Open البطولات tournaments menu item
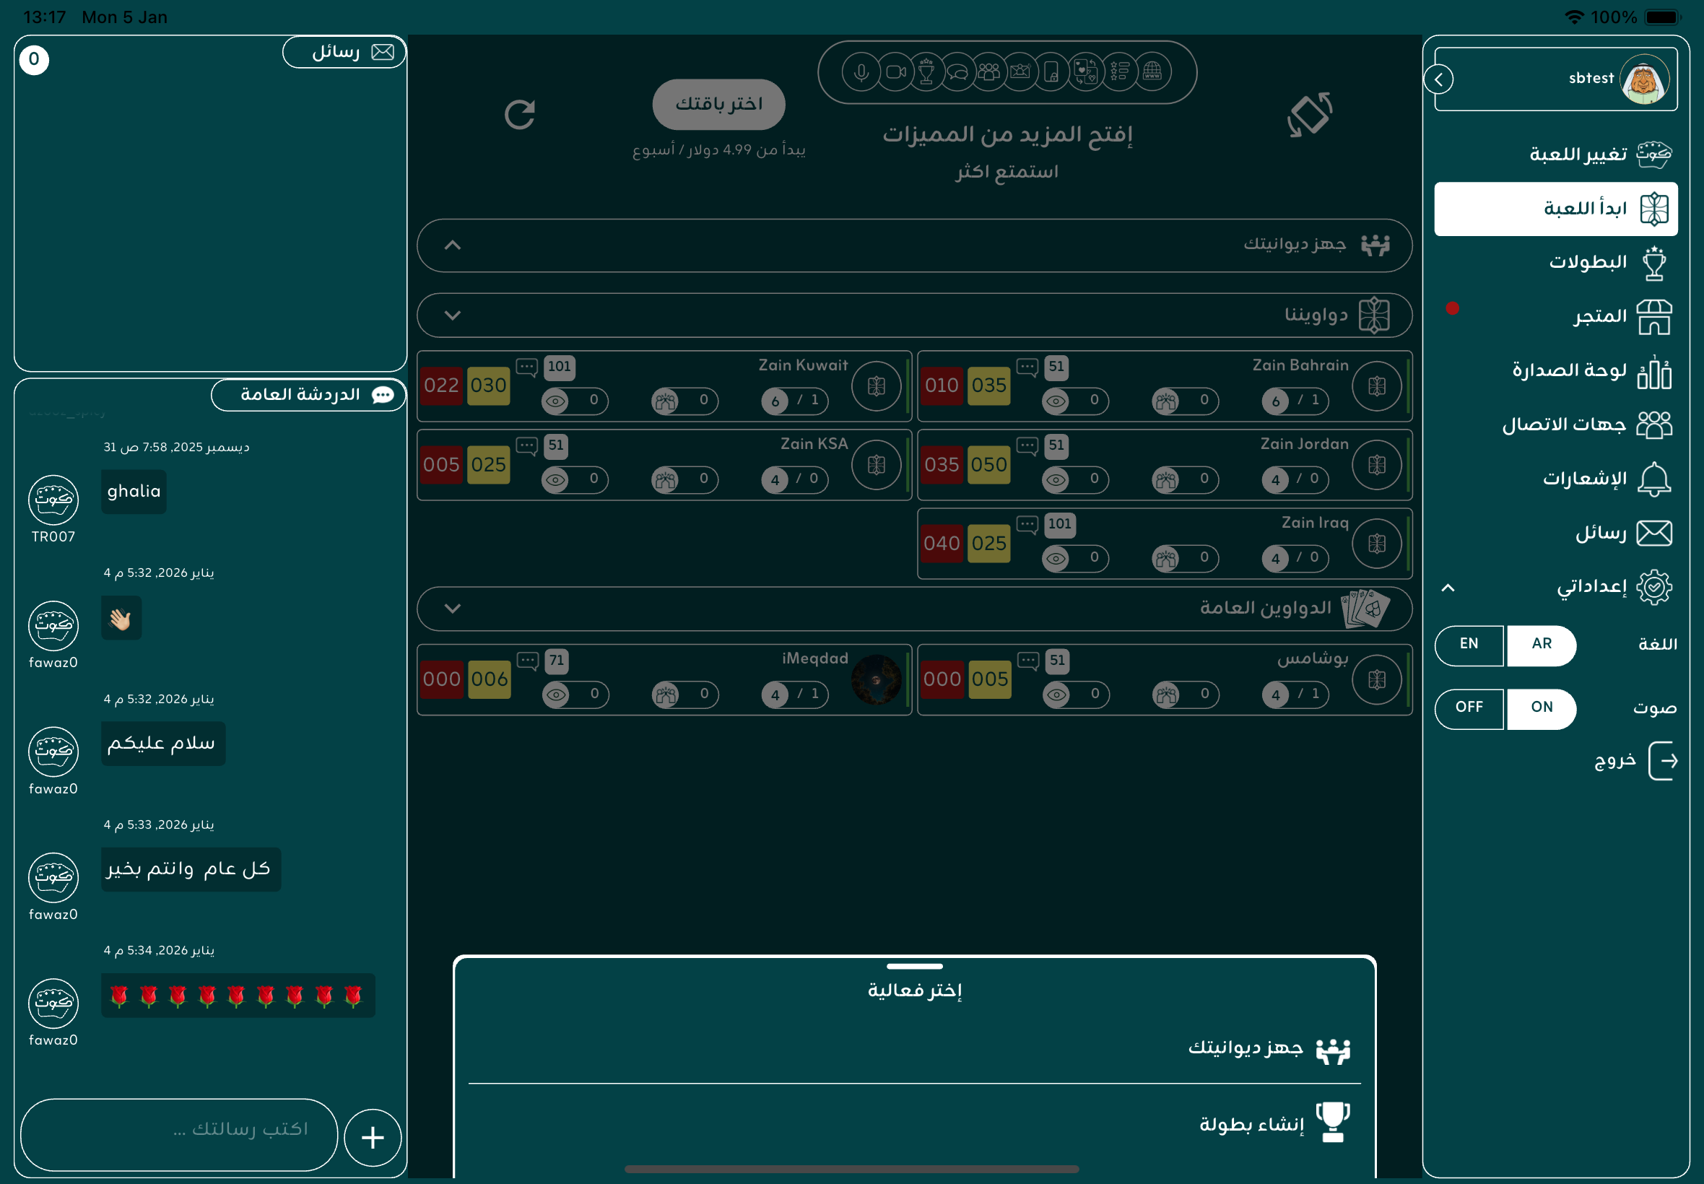1704x1184 pixels. [x=1588, y=263]
